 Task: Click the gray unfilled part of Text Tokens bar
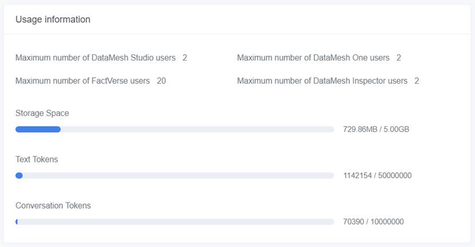(x=177, y=176)
